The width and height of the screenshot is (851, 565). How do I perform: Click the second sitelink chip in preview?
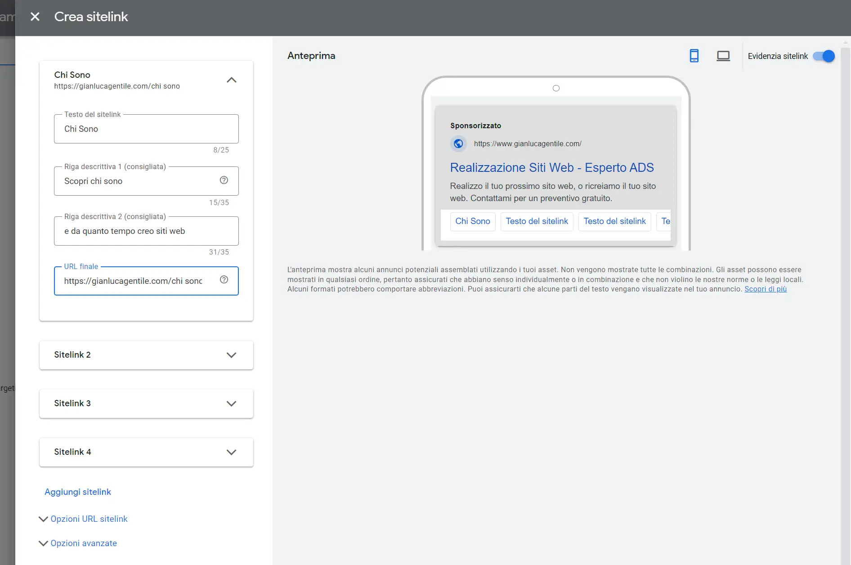point(537,221)
